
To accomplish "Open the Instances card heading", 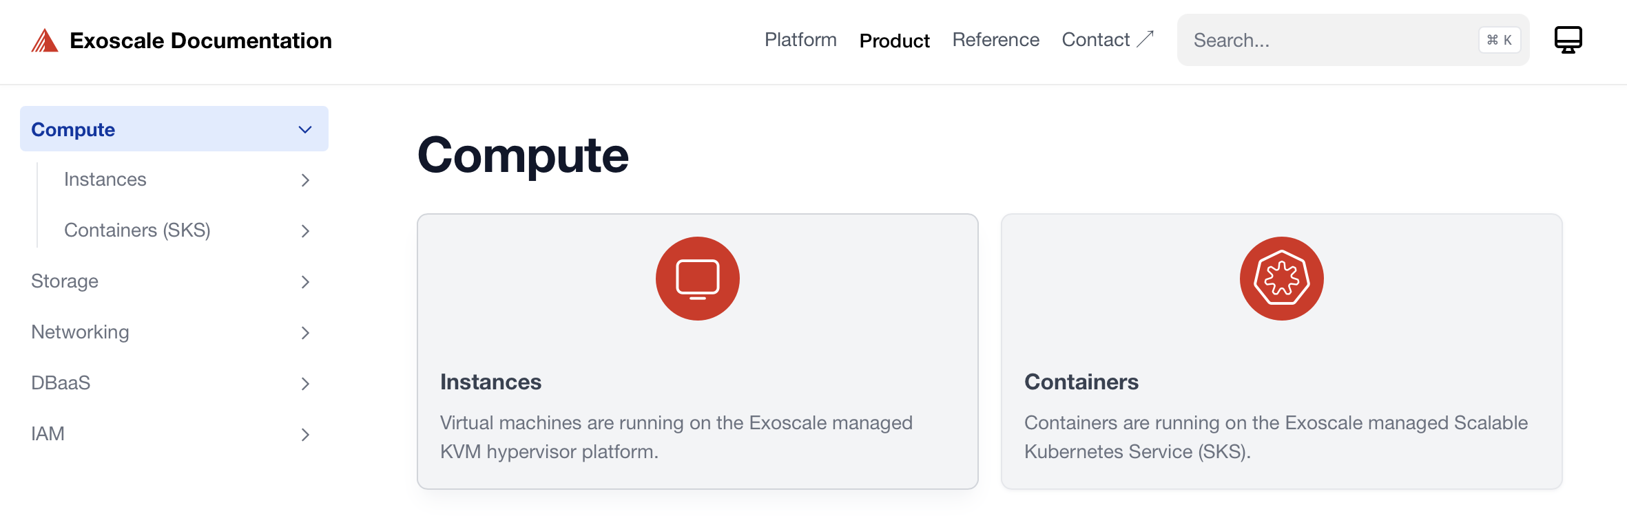I will [x=491, y=382].
